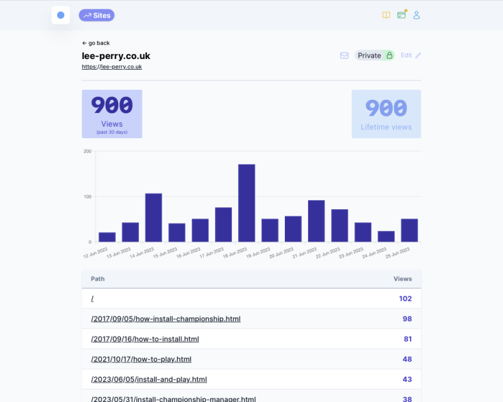Open the root path "/" row
This screenshot has height=402, width=503.
click(92, 299)
